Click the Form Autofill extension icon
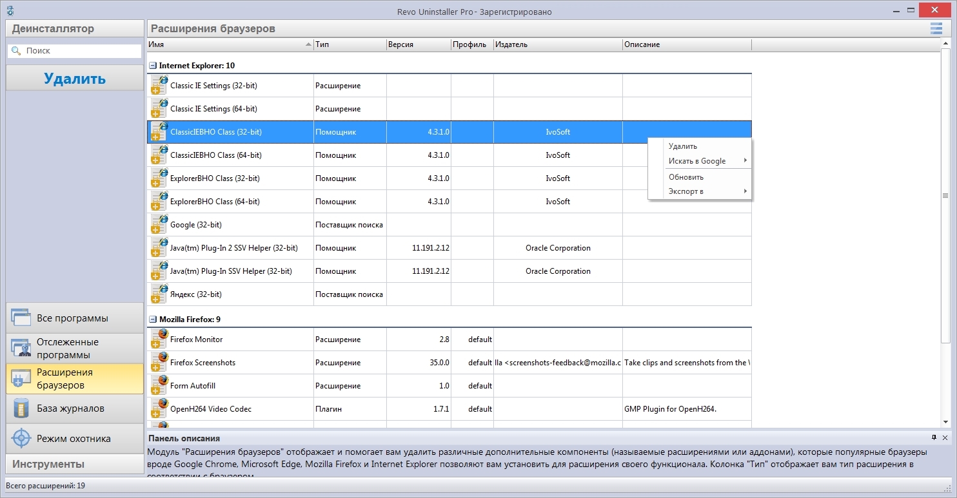The width and height of the screenshot is (957, 498). coord(159,385)
